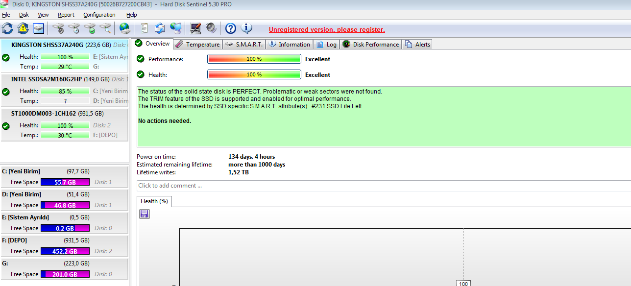Image resolution: width=631 pixels, height=286 pixels.
Task: Select the ST1000DM003-1CH162 disk entry
Action: point(64,124)
